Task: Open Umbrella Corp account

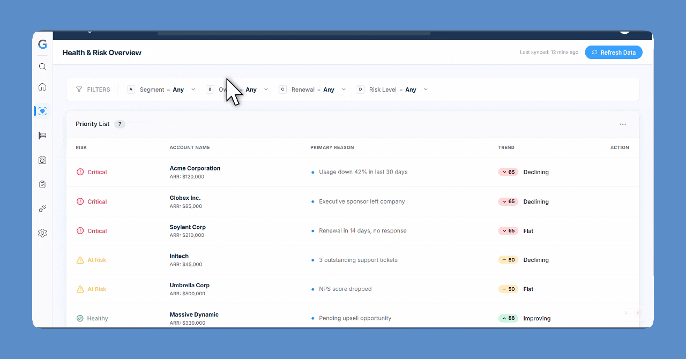Action: click(190, 286)
